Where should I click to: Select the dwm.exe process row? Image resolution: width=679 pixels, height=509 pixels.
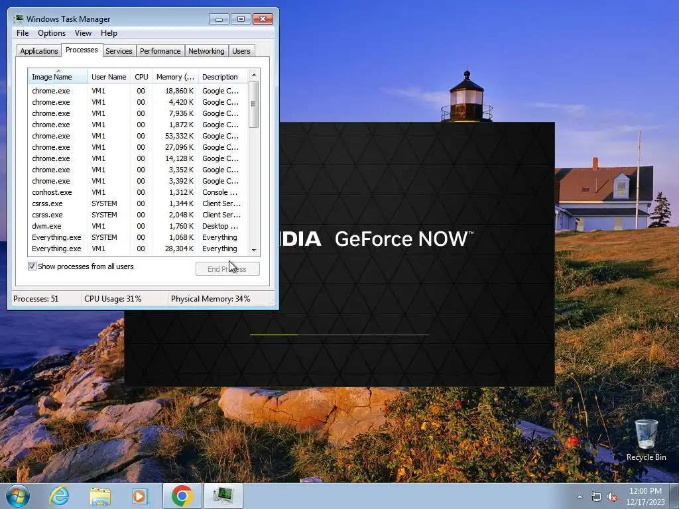[139, 226]
